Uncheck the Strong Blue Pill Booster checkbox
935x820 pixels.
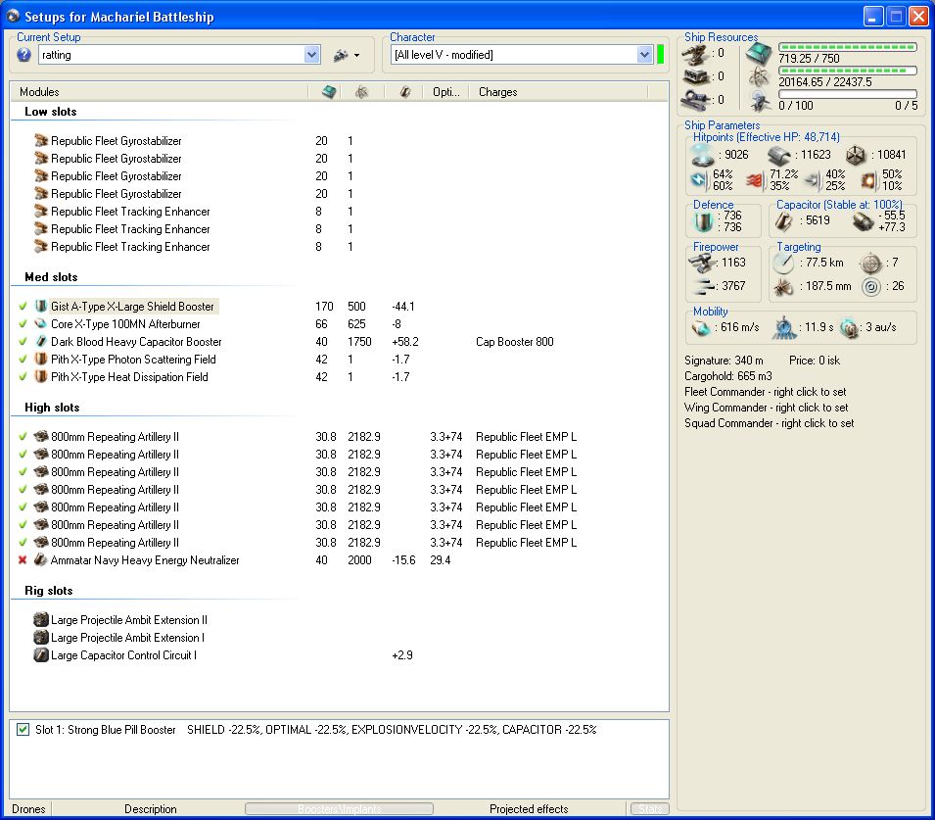coord(23,730)
